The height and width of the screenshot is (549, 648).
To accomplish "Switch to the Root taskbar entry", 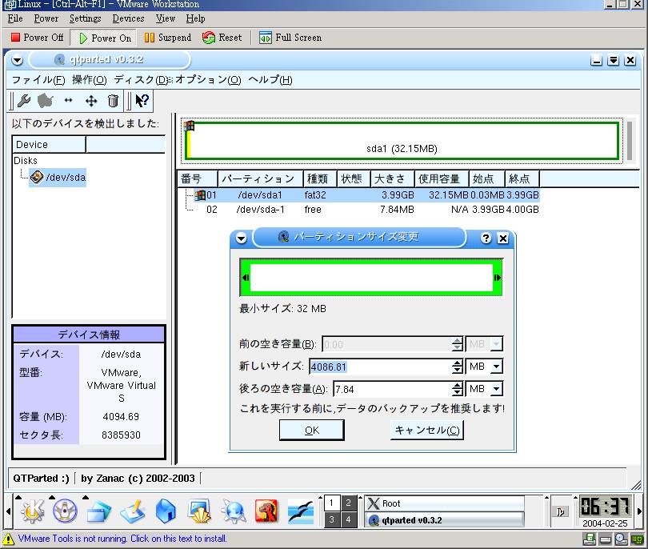I will (445, 503).
